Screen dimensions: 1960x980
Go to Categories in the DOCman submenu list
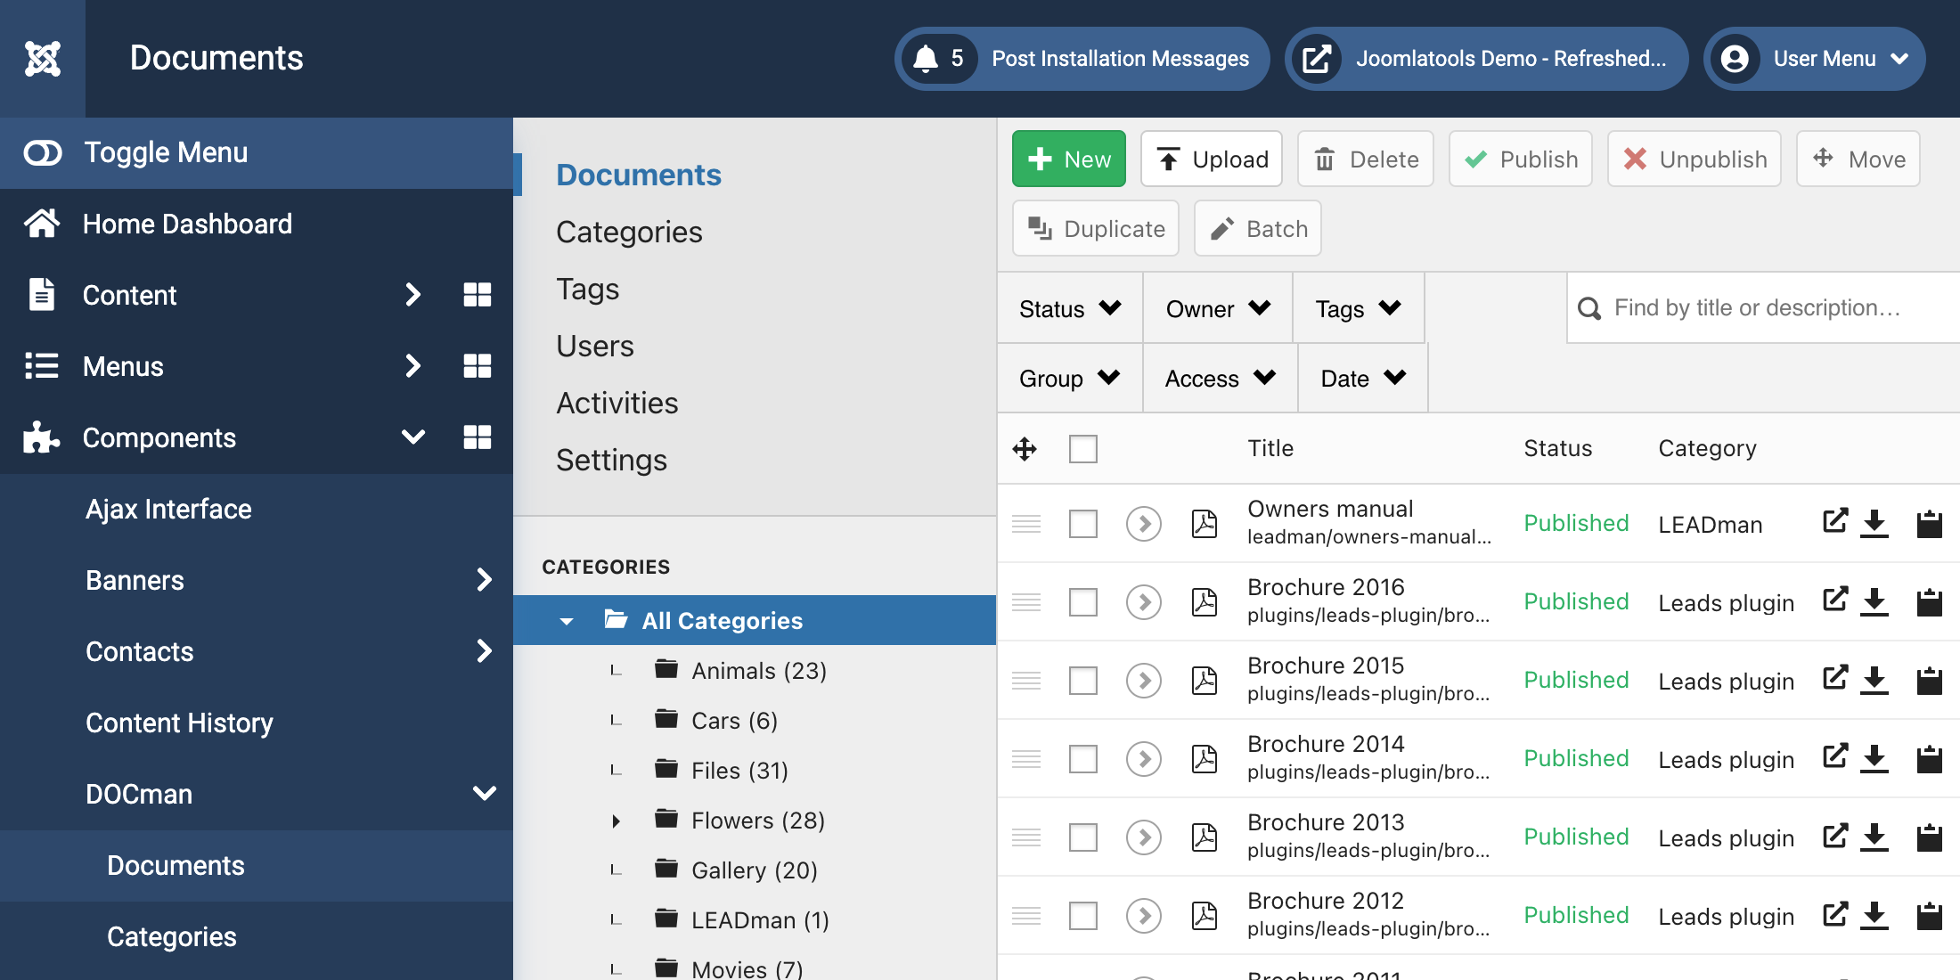point(171,937)
